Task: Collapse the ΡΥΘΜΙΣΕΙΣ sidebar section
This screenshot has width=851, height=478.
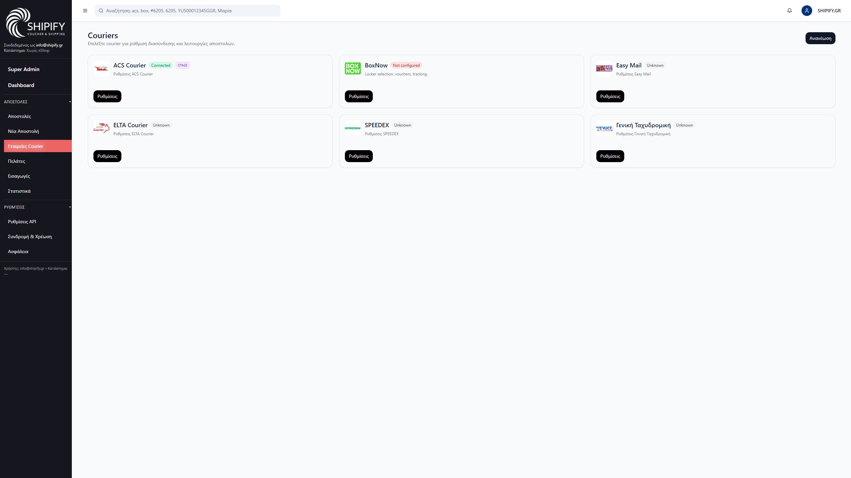Action: pos(70,207)
